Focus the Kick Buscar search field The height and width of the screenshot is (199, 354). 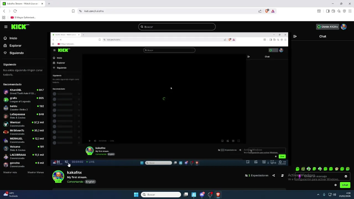click(x=177, y=27)
